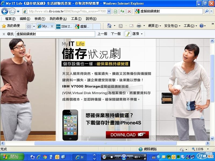Click the Stop loading red X icon
215x161 pixels.
coord(129,11)
